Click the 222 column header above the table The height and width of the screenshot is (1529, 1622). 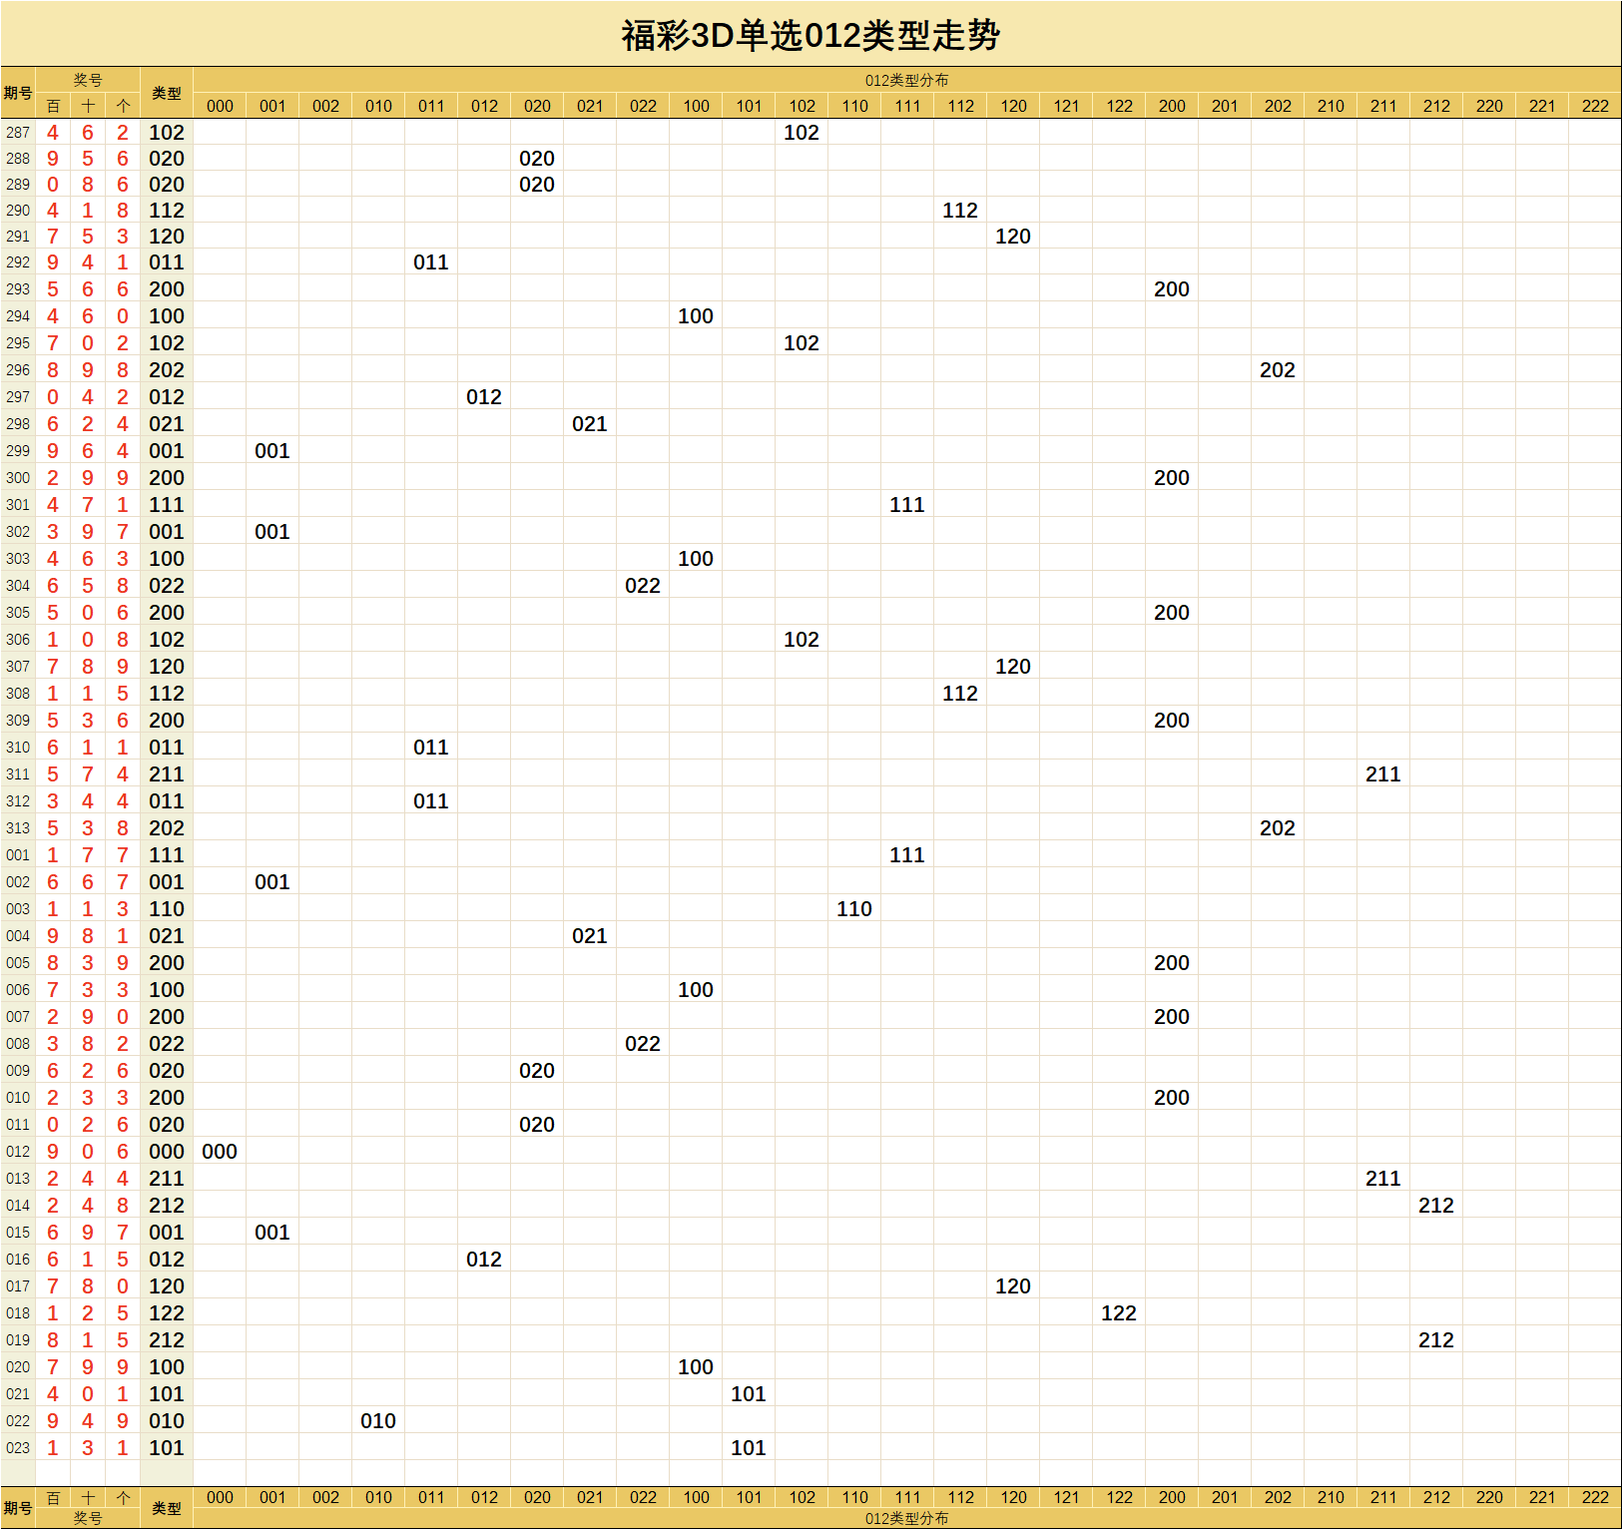pos(1595,106)
